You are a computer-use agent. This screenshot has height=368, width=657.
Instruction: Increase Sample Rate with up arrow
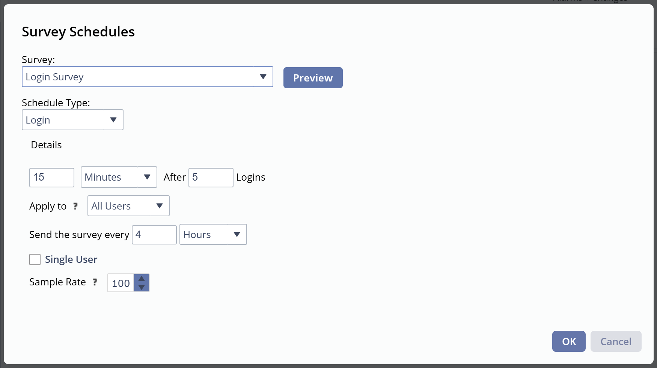tap(142, 279)
